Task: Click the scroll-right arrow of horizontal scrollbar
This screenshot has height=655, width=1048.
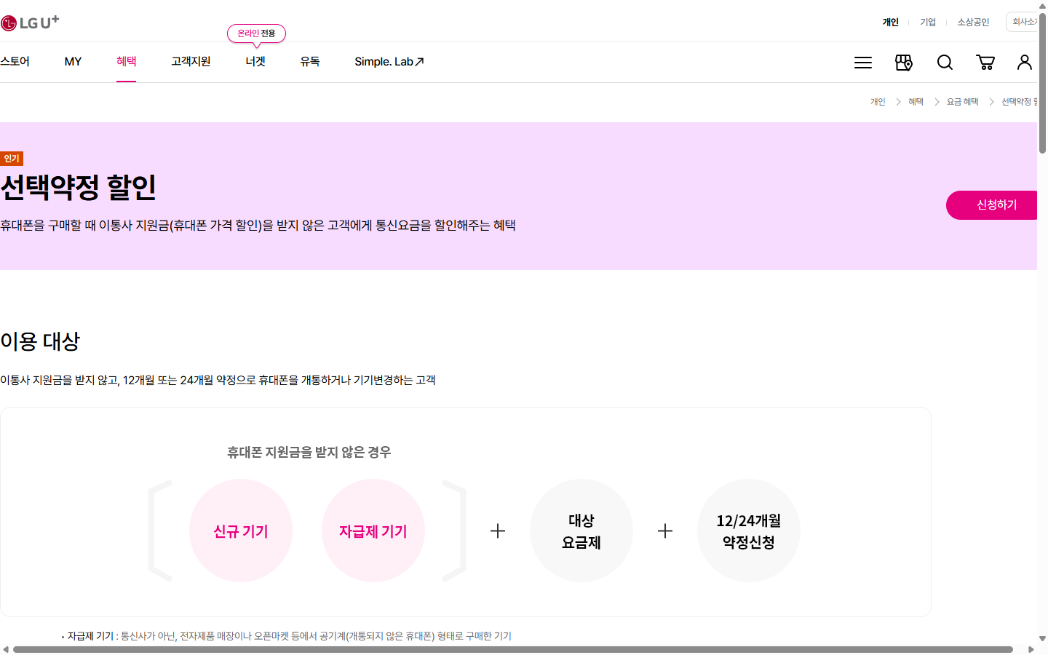Action: 1031,649
